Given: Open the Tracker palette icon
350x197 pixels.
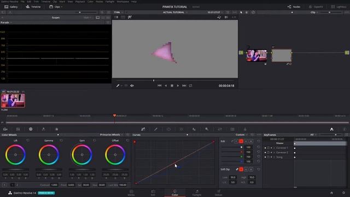Looking at the screenshot, I should coord(181,129).
